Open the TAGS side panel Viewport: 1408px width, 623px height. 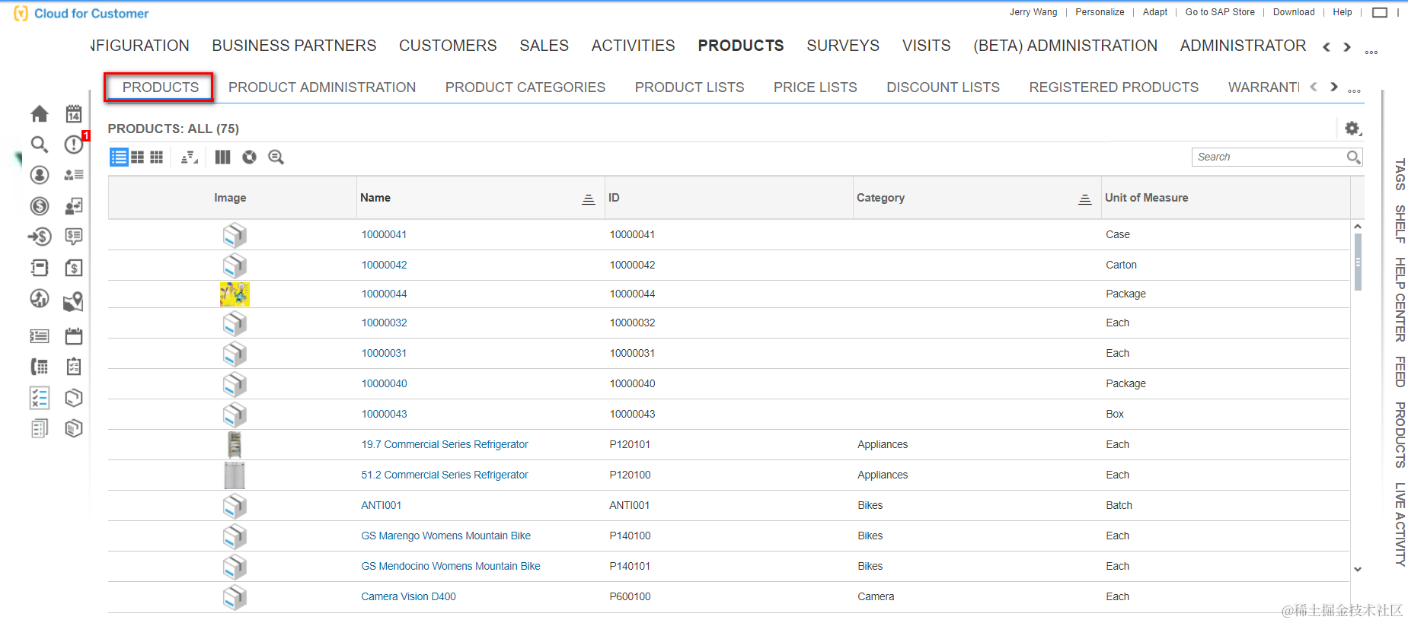1400,174
